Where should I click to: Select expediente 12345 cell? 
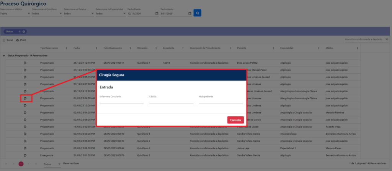(x=167, y=63)
